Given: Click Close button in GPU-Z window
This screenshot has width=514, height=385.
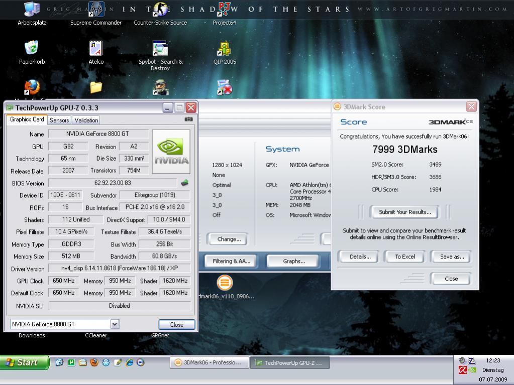Looking at the screenshot, I should (177, 324).
